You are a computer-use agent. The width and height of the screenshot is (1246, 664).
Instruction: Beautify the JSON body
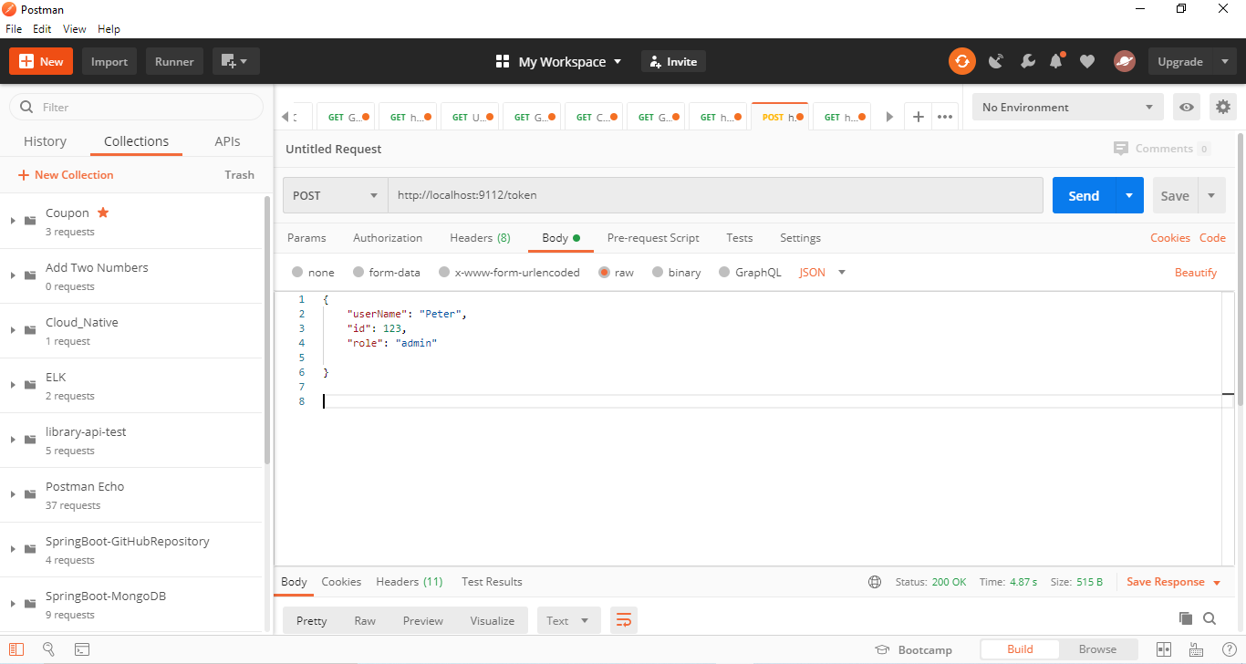click(1196, 272)
